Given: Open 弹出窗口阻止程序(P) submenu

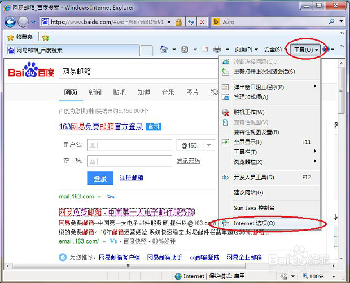Looking at the screenshot, I should click(270, 87).
